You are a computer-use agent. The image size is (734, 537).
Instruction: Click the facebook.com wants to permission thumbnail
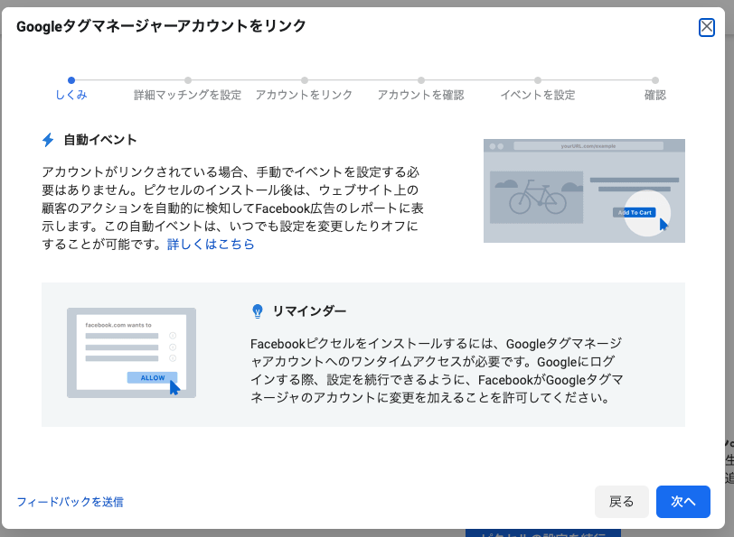point(131,353)
